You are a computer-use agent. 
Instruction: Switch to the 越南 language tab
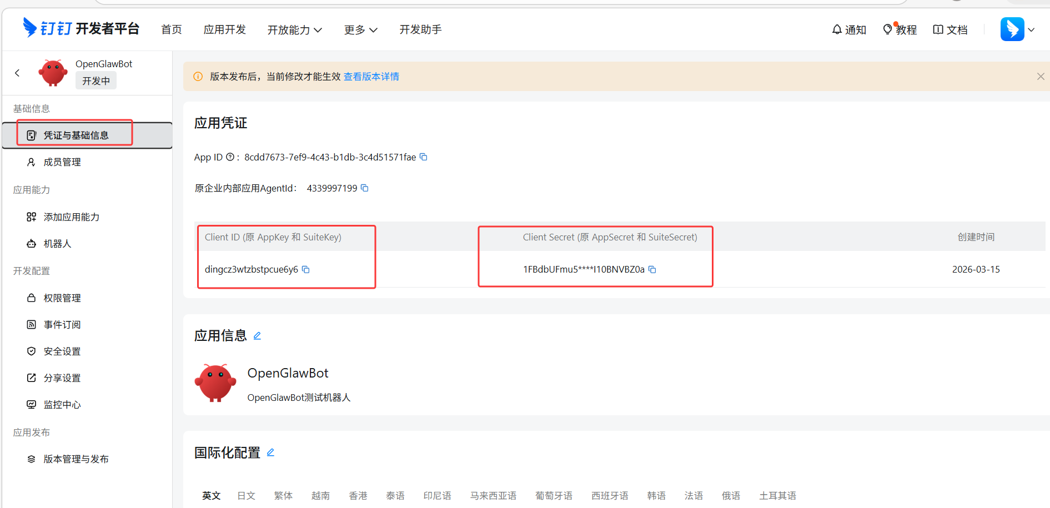[x=320, y=496]
